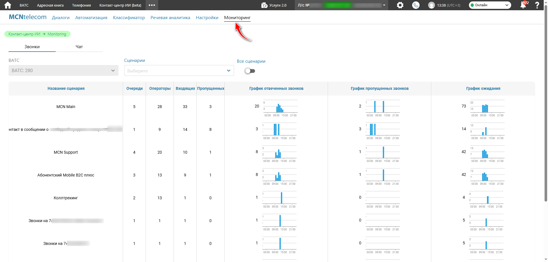548x262 pixels.
Task: Click MCN Main answered calls chart
Action: pyautogui.click(x=280, y=108)
